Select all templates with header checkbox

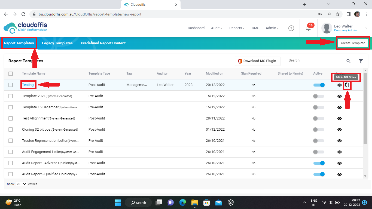click(11, 74)
